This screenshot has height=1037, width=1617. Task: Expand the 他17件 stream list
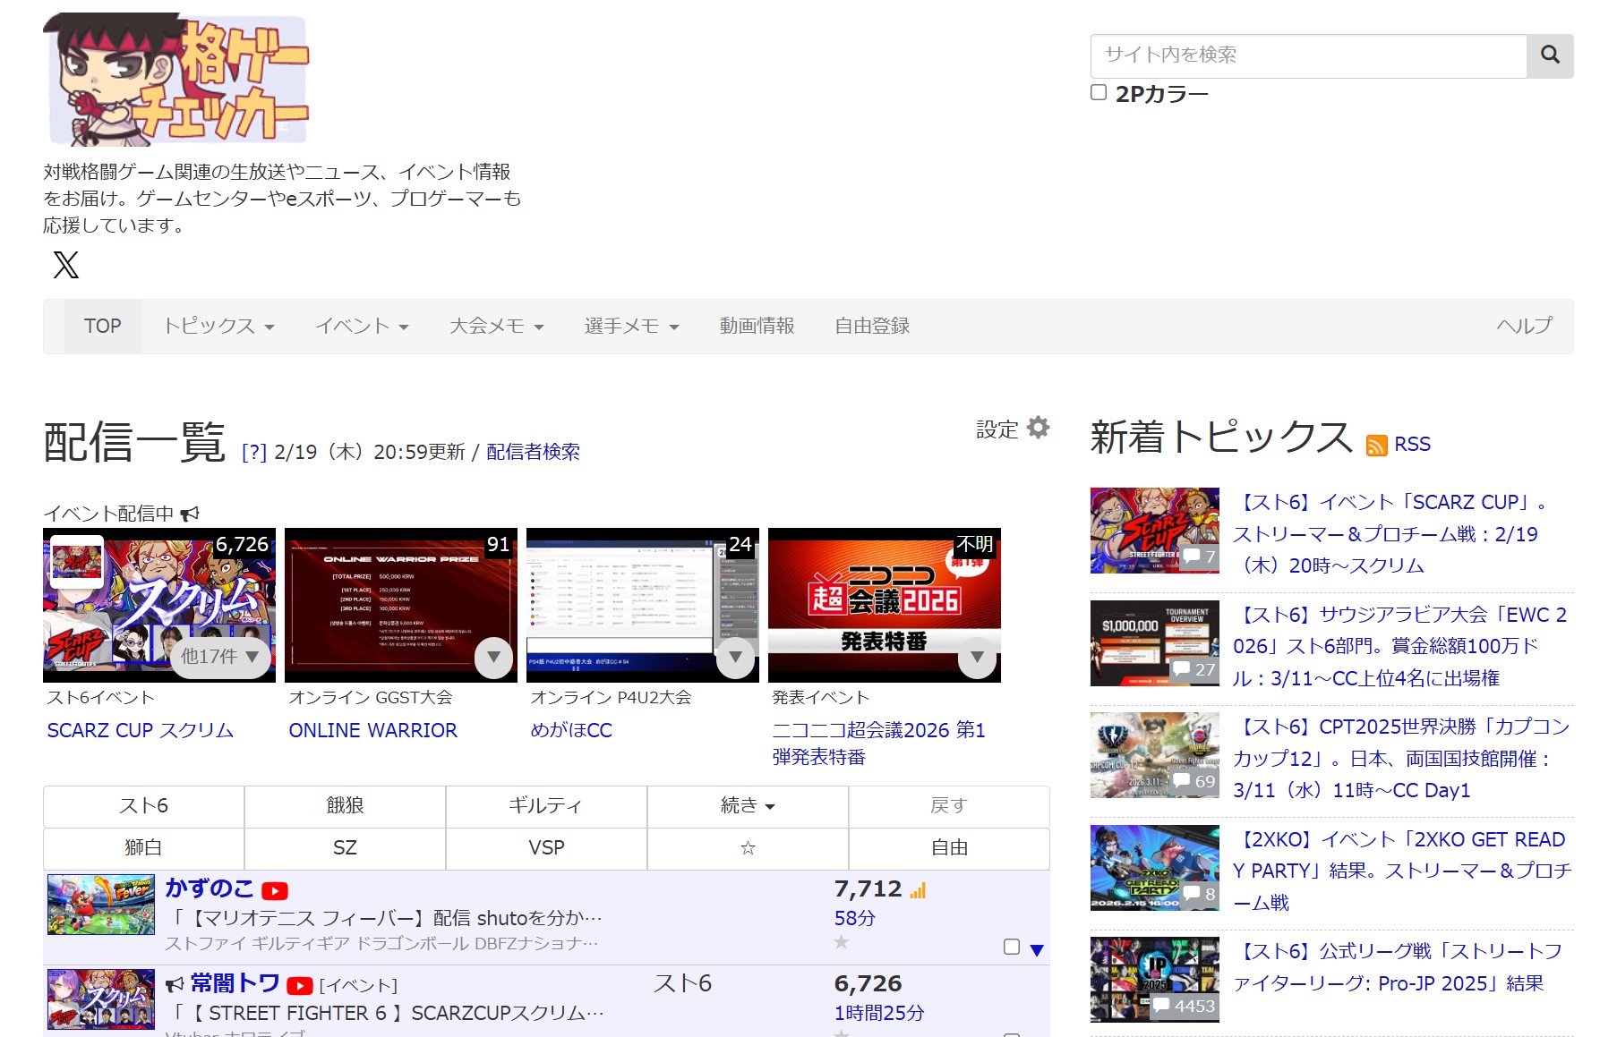point(220,657)
